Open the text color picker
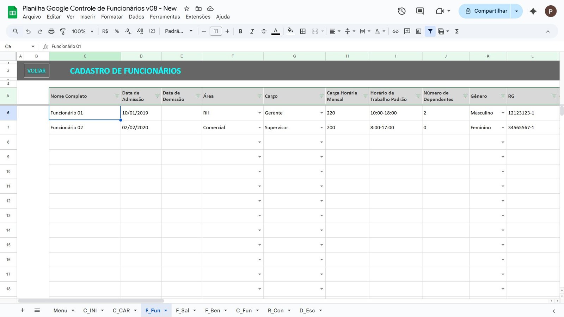 point(275,31)
